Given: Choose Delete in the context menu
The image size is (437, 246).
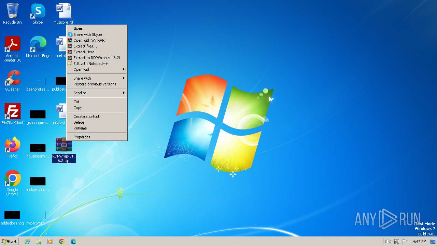Looking at the screenshot, I should (97, 122).
